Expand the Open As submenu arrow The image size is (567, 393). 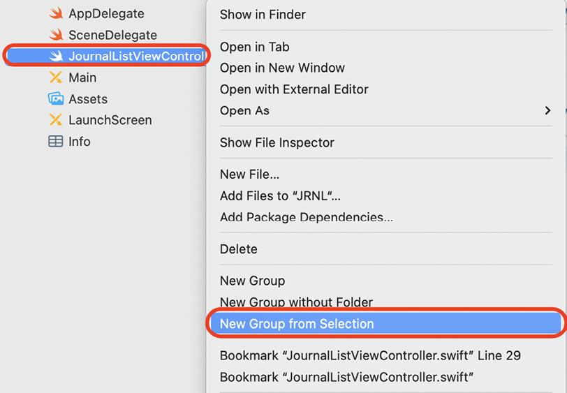coord(547,110)
